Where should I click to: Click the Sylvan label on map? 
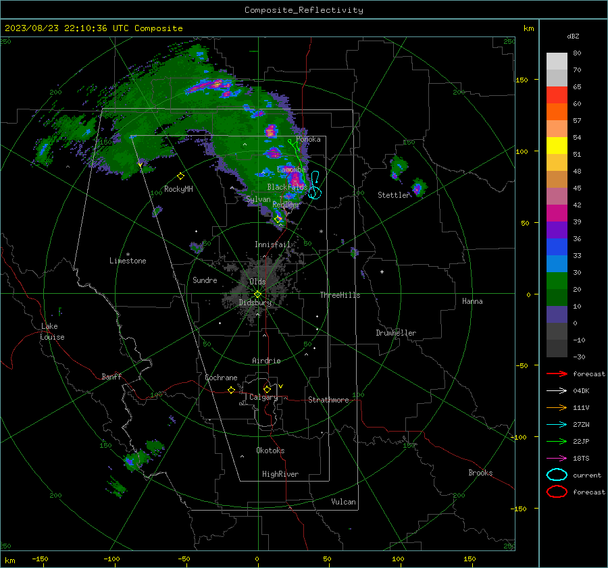click(x=258, y=199)
